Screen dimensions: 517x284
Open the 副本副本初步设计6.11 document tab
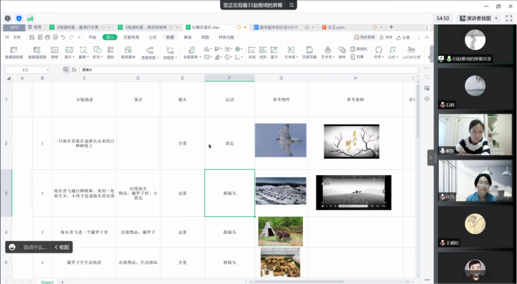click(x=278, y=27)
